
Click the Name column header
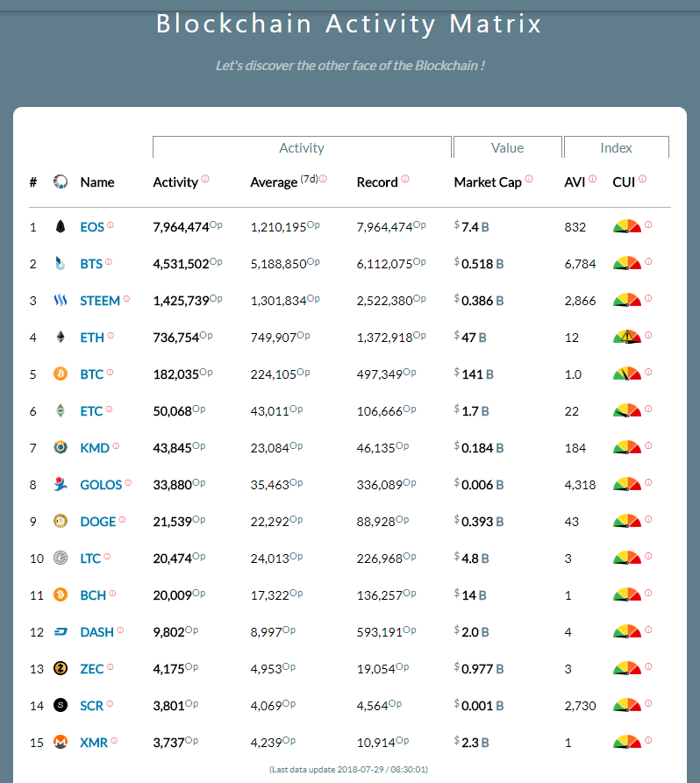click(x=97, y=182)
